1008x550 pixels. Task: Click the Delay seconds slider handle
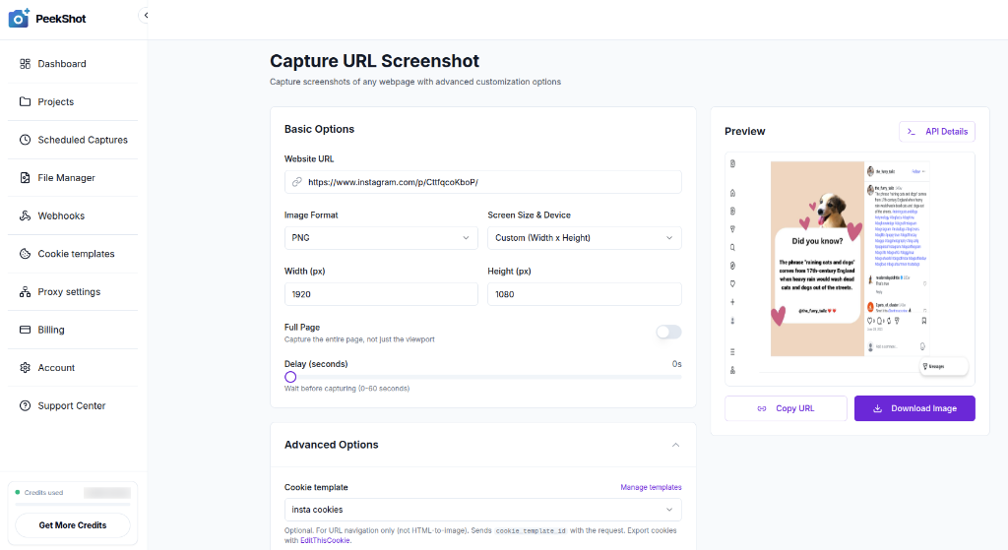pos(290,377)
